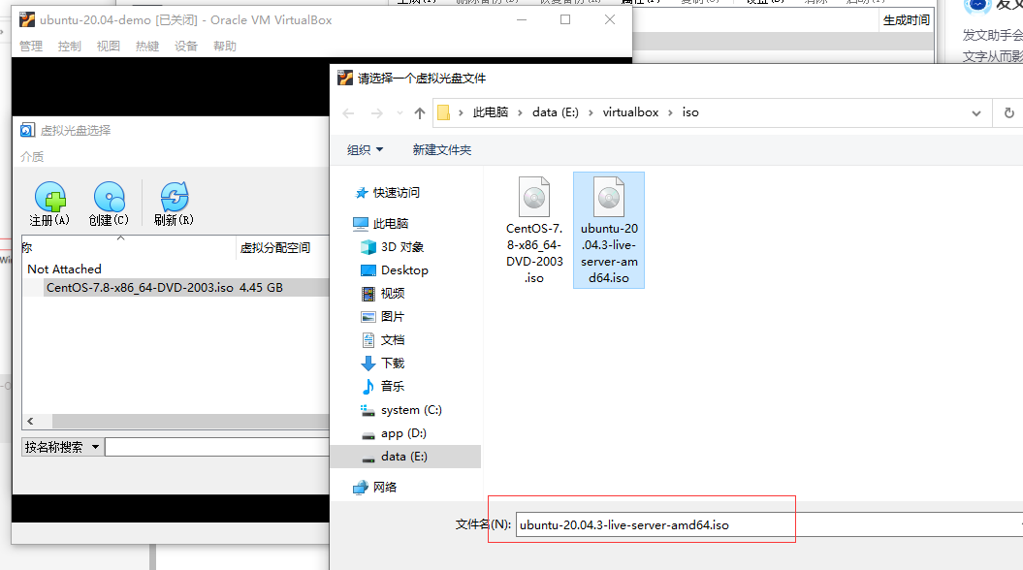Go up one folder level
1023x570 pixels.
(420, 113)
